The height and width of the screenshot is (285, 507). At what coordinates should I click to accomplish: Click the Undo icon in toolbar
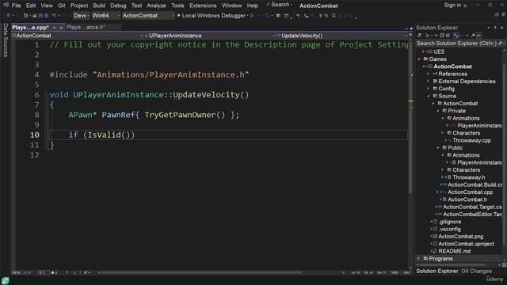point(55,16)
